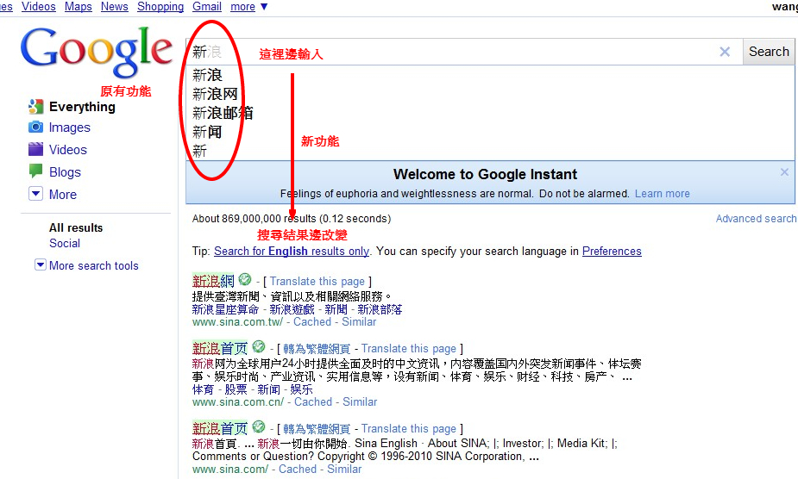Open Learn more about Google Instant

[662, 194]
